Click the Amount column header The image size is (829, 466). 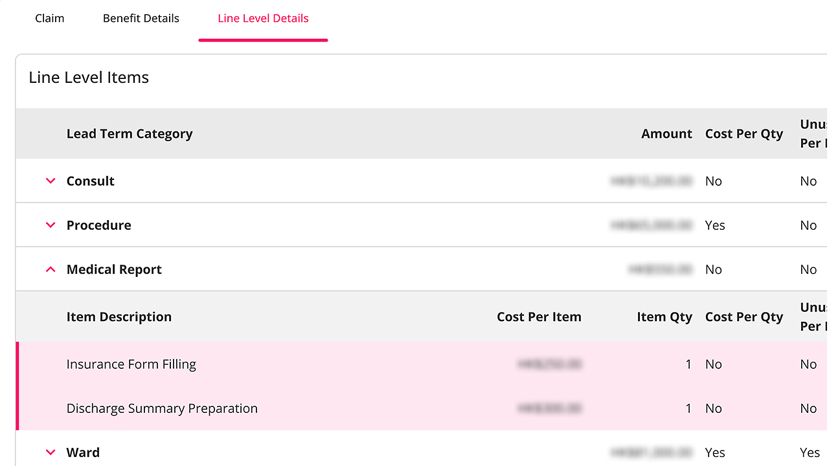(x=666, y=134)
